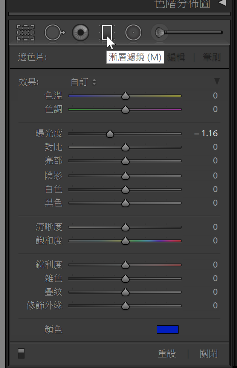This screenshot has width=237, height=368.
Task: Select the Crop Overlay tool
Action: pyautogui.click(x=26, y=33)
